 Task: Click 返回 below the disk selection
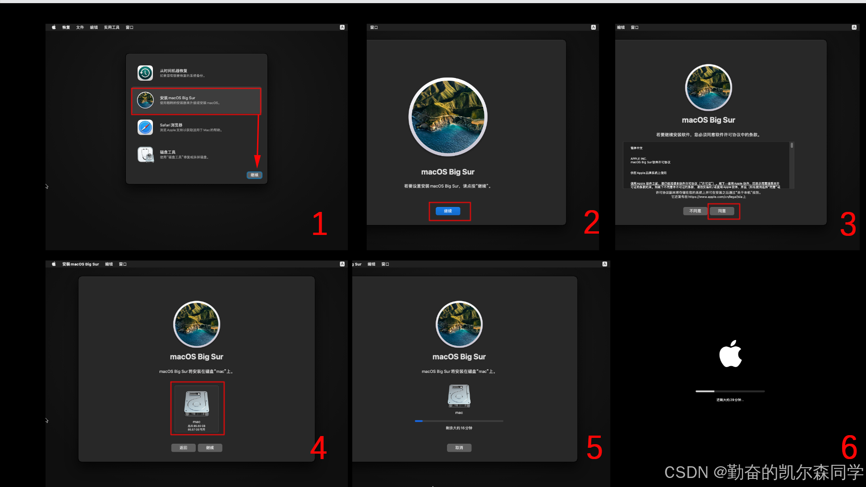click(x=183, y=448)
